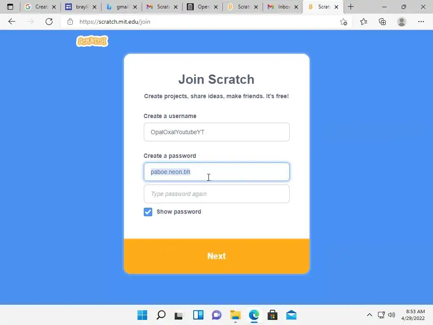Show hidden system tray icons
The image size is (433, 325).
click(369, 315)
